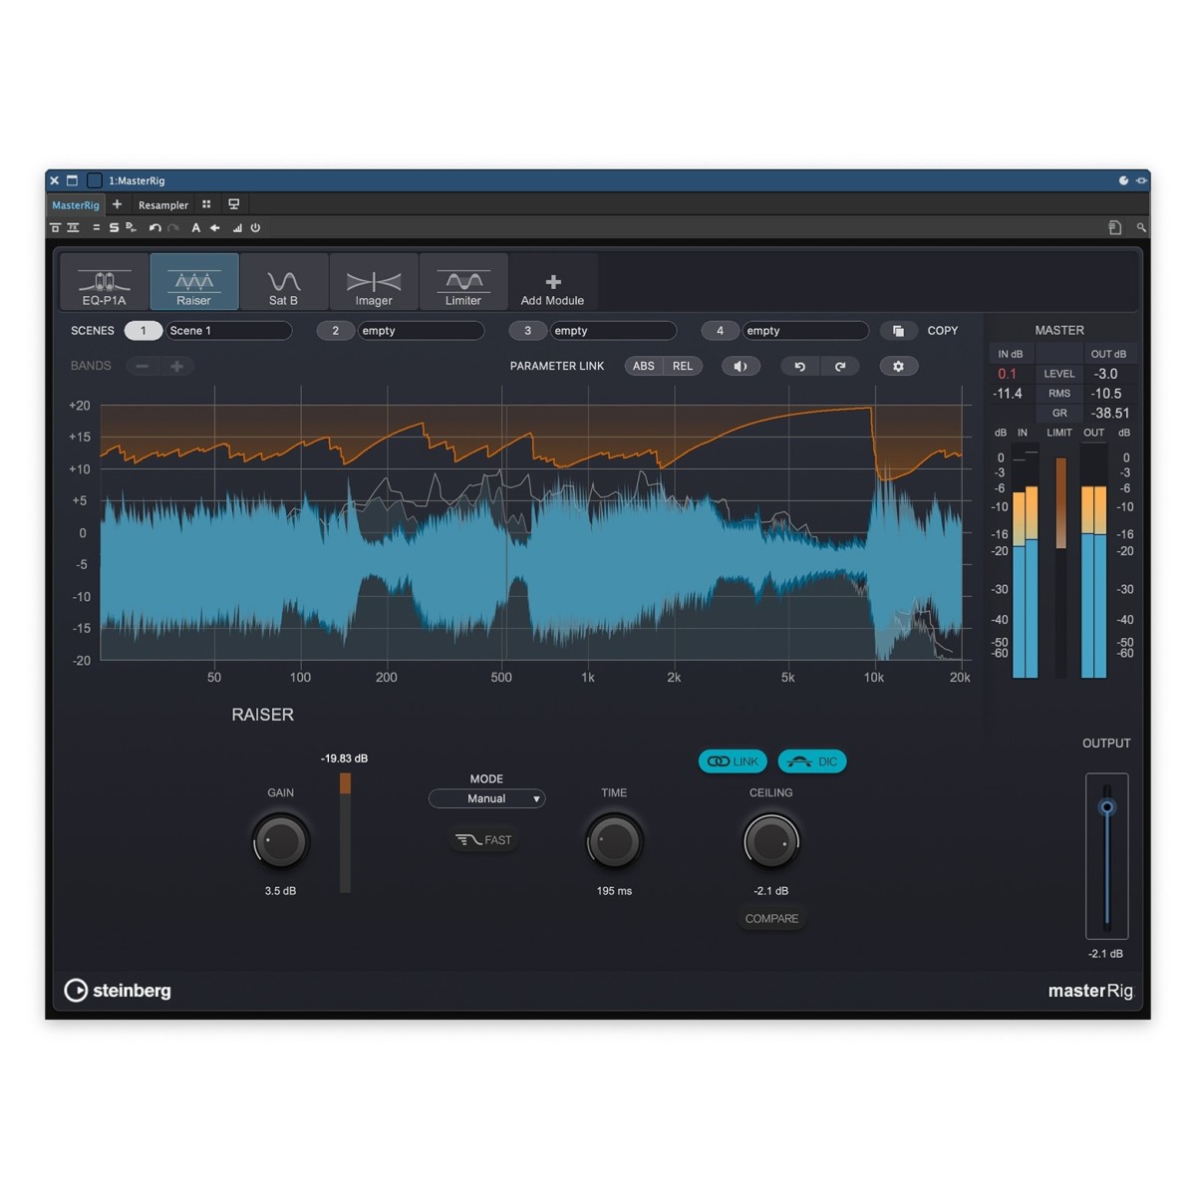Click the scene 4 empty name field
1196x1196 pixels.
(805, 331)
